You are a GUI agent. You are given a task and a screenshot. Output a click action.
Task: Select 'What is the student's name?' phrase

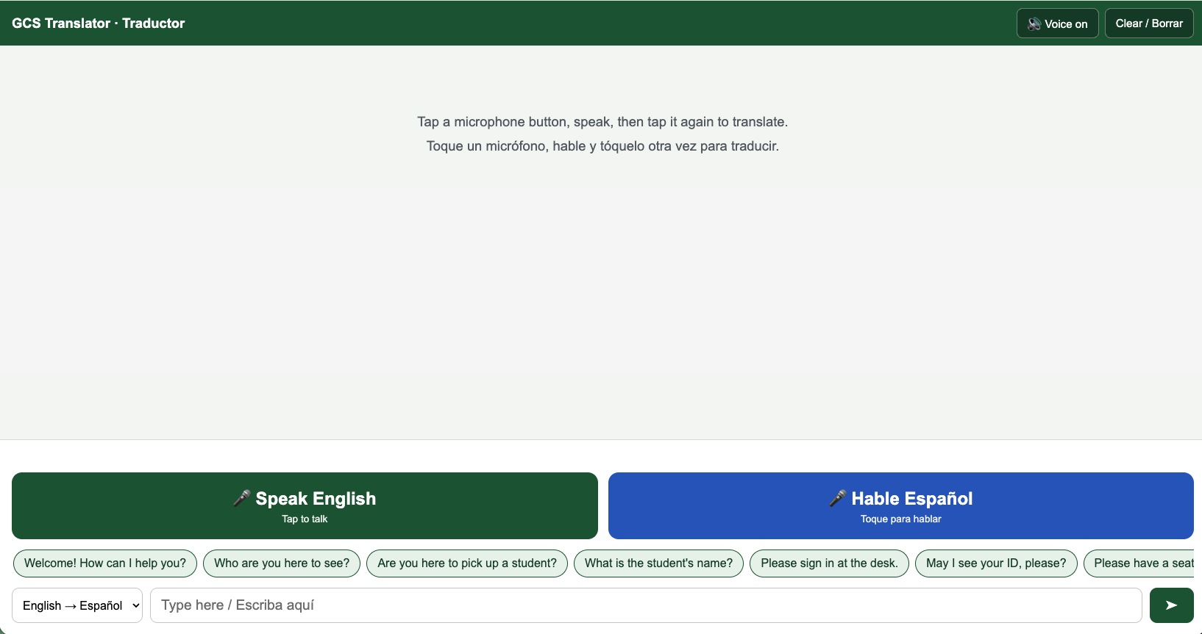coord(658,563)
